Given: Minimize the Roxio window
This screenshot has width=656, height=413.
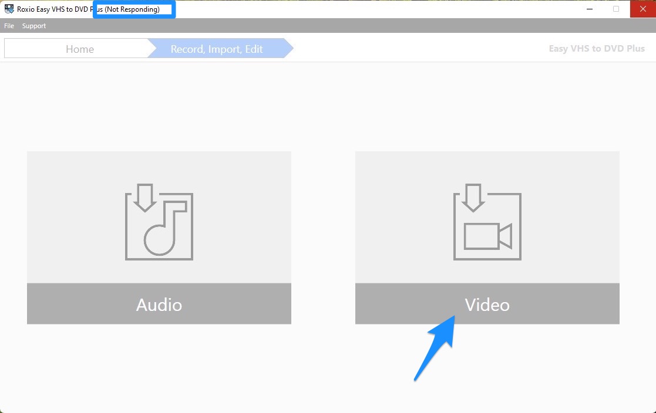Looking at the screenshot, I should pos(589,9).
